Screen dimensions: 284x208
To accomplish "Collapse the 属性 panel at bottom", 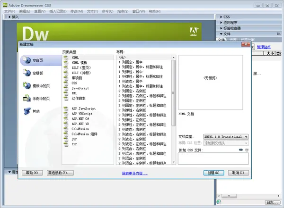I will click(9, 172).
